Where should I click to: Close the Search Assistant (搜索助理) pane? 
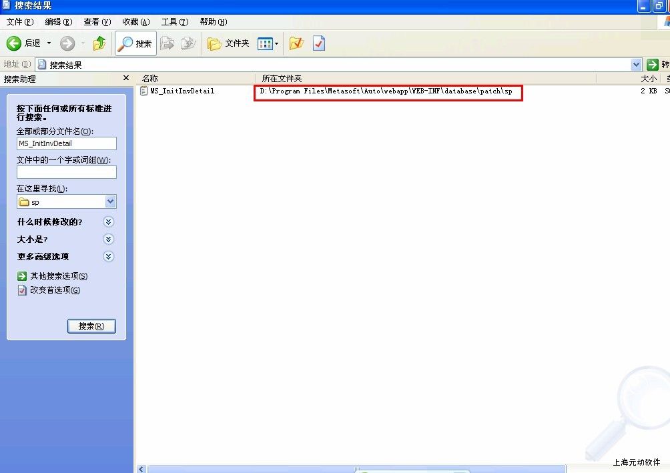pos(126,79)
